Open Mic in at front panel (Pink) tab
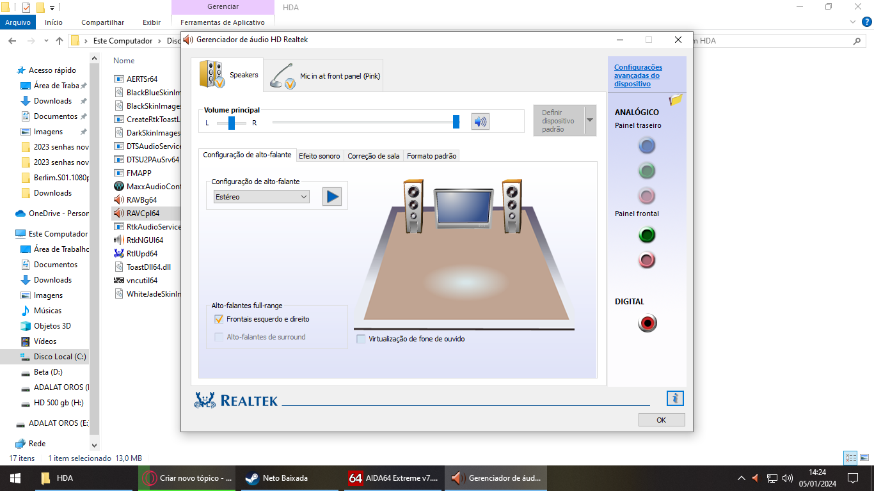 coord(324,75)
